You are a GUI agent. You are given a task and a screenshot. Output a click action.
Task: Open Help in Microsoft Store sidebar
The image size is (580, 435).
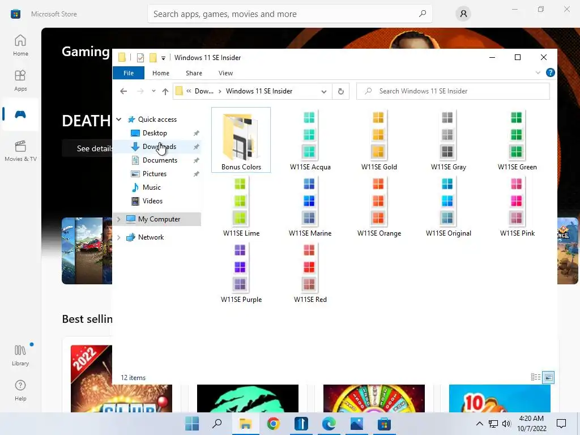click(20, 390)
